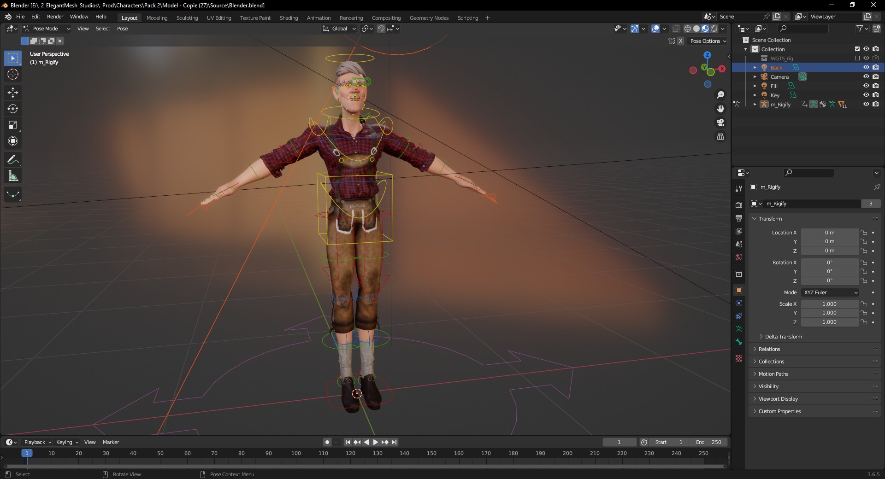The height and width of the screenshot is (479, 885).
Task: Select the Select Box tool
Action: pos(13,58)
